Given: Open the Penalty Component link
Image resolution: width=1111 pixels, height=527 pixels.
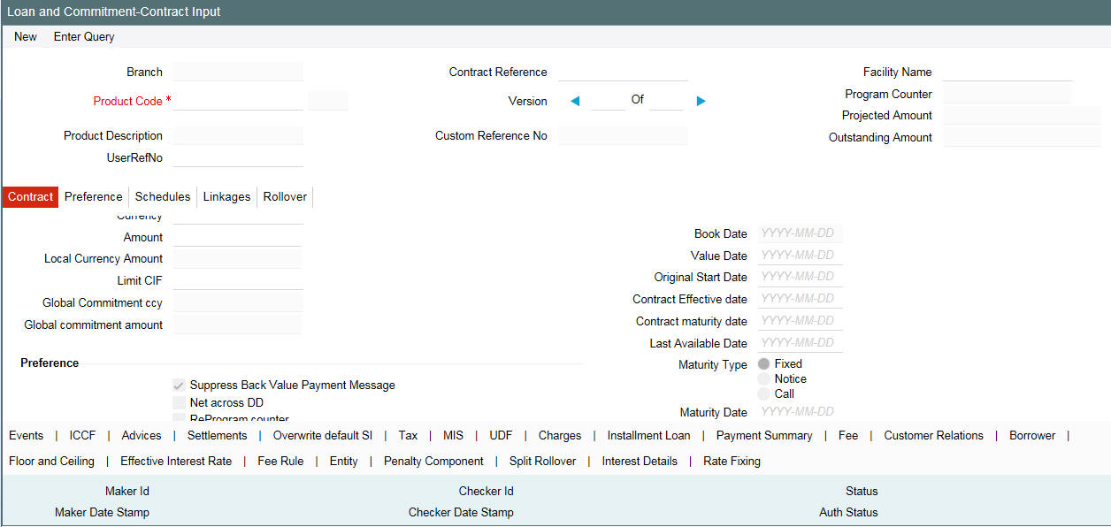Looking at the screenshot, I should coord(433,461).
